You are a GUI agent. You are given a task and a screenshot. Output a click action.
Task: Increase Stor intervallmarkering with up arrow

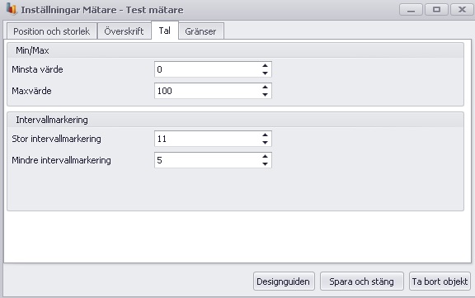click(265, 135)
